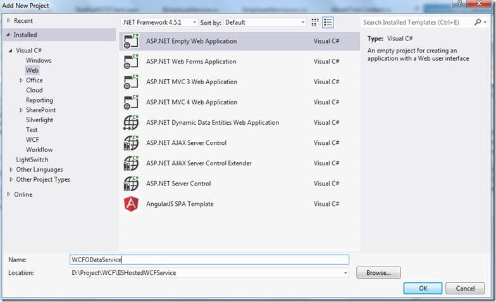The image size is (496, 302).
Task: Open the .NET Framework 4.5.1 dropdown
Action: pyautogui.click(x=159, y=23)
